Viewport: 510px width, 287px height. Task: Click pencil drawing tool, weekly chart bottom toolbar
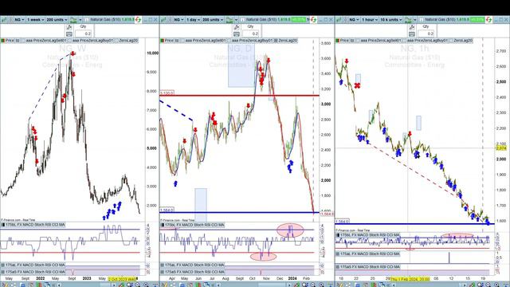5,285
